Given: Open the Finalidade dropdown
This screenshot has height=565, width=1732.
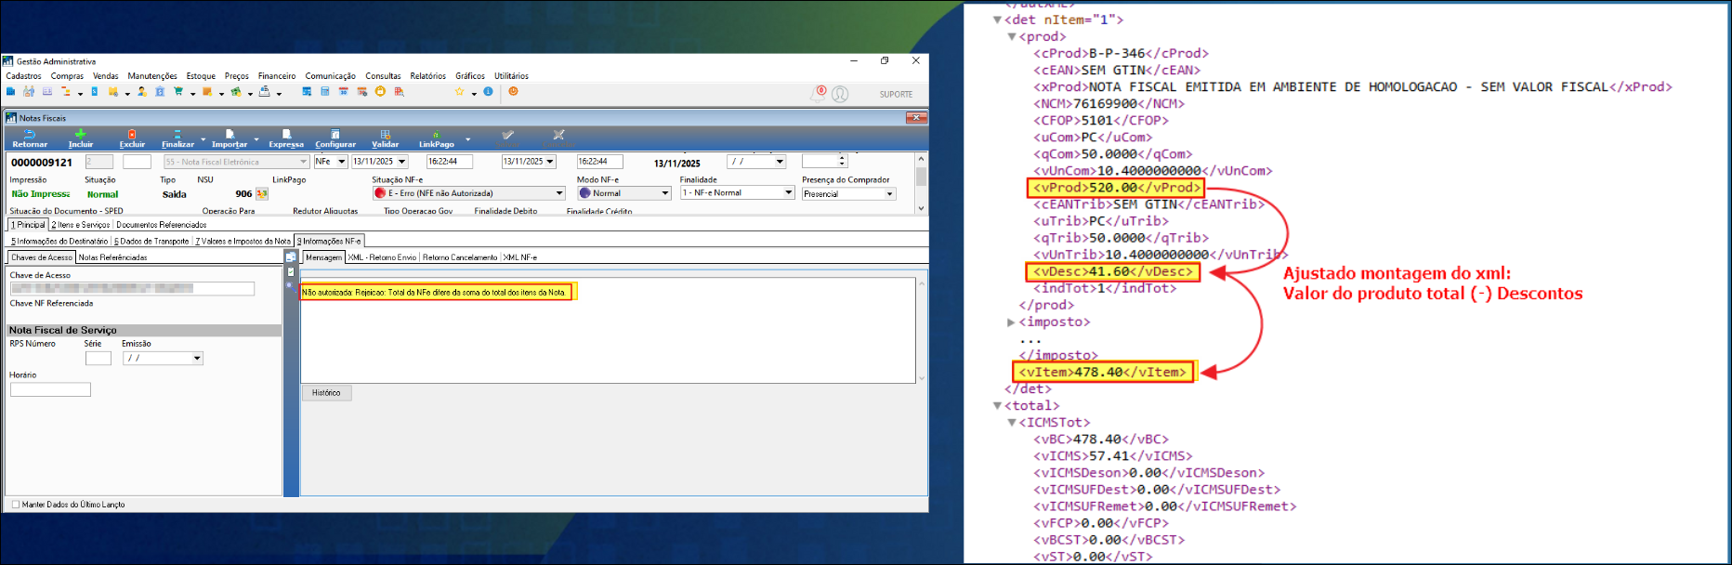Looking at the screenshot, I should click(788, 193).
